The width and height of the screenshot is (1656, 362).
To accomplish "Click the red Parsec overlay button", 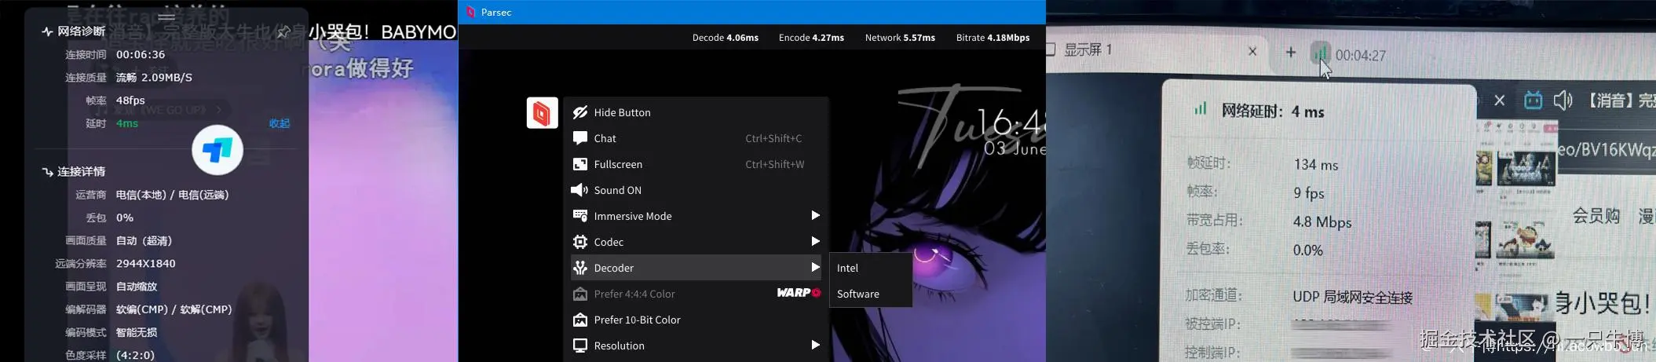I will [542, 113].
